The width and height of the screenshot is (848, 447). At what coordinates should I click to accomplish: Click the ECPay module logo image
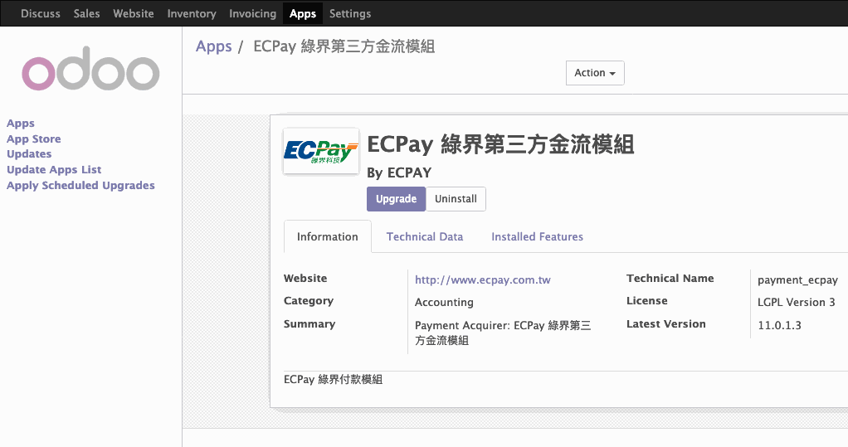(321, 151)
